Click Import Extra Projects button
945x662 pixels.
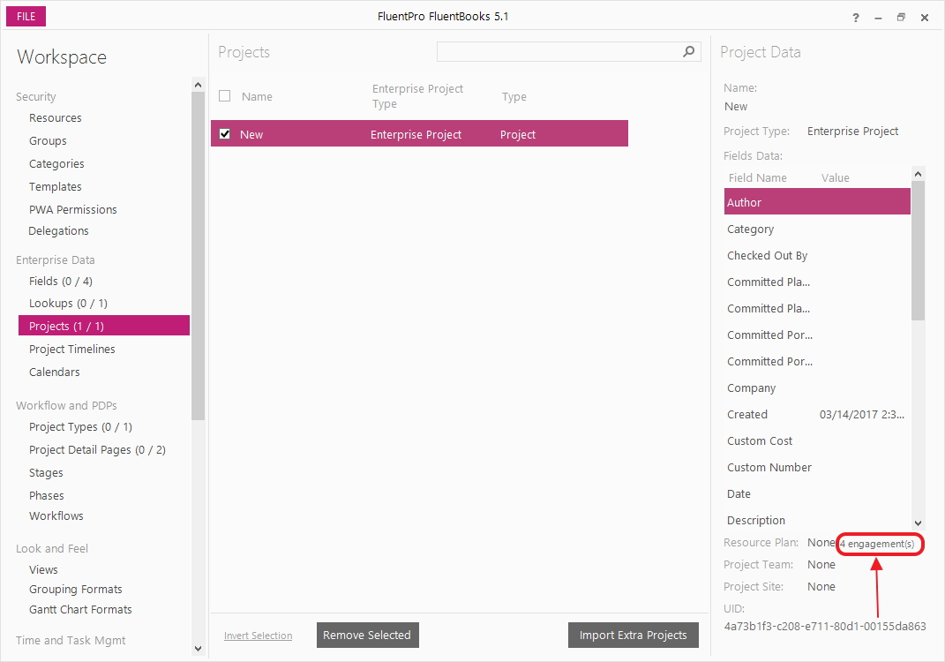click(x=634, y=635)
